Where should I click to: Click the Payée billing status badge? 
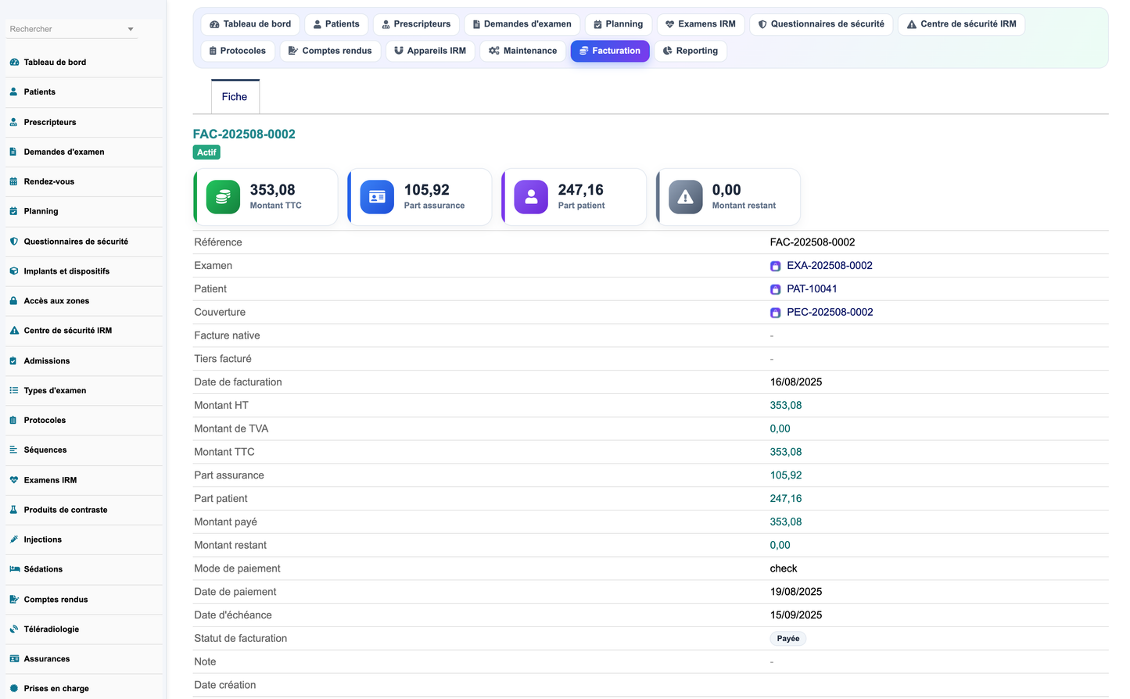788,639
